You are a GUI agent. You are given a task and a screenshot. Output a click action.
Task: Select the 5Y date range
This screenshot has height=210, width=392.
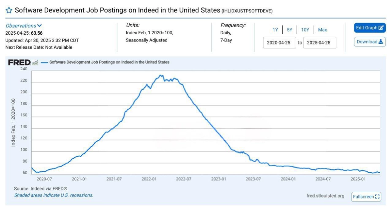point(290,30)
